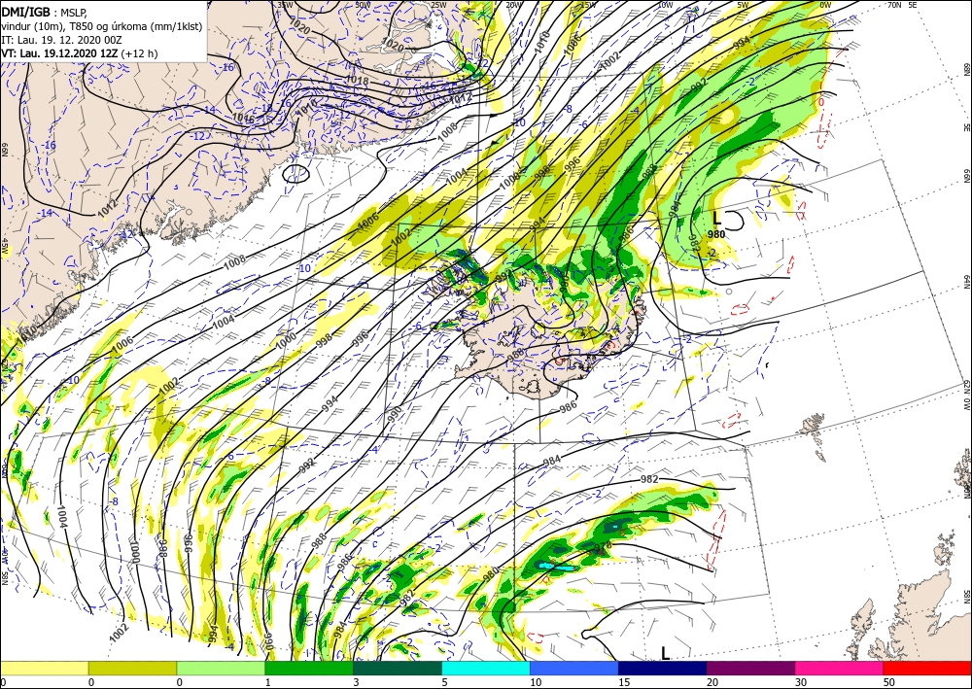
Task: Click the legend tick value 1
Action: (268, 682)
